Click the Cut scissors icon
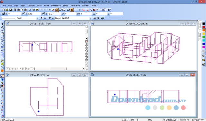Viewport: 206px width, 121px height. click(30, 10)
